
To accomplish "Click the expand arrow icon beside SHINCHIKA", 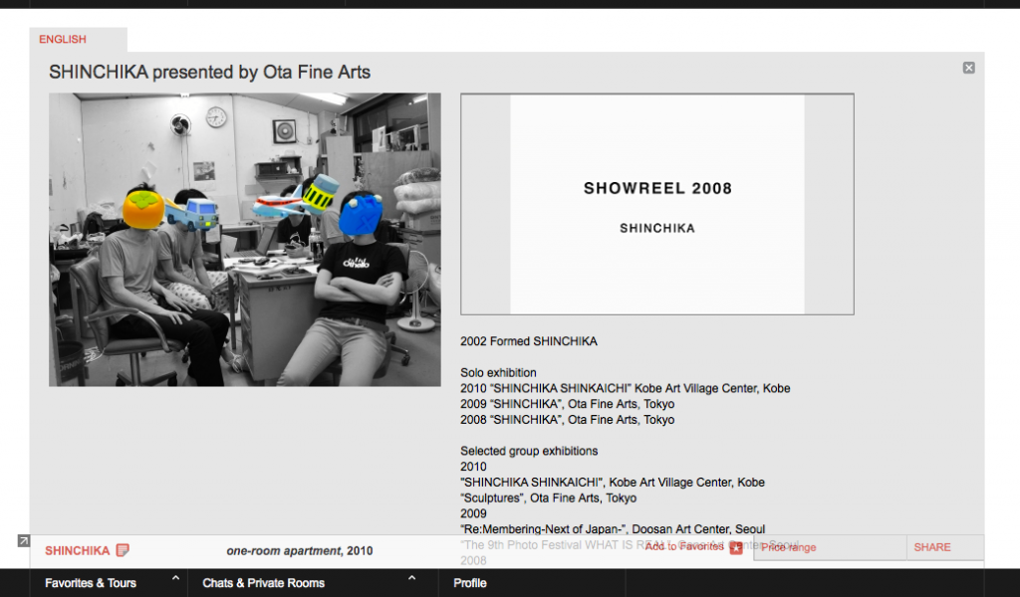I will [x=24, y=540].
